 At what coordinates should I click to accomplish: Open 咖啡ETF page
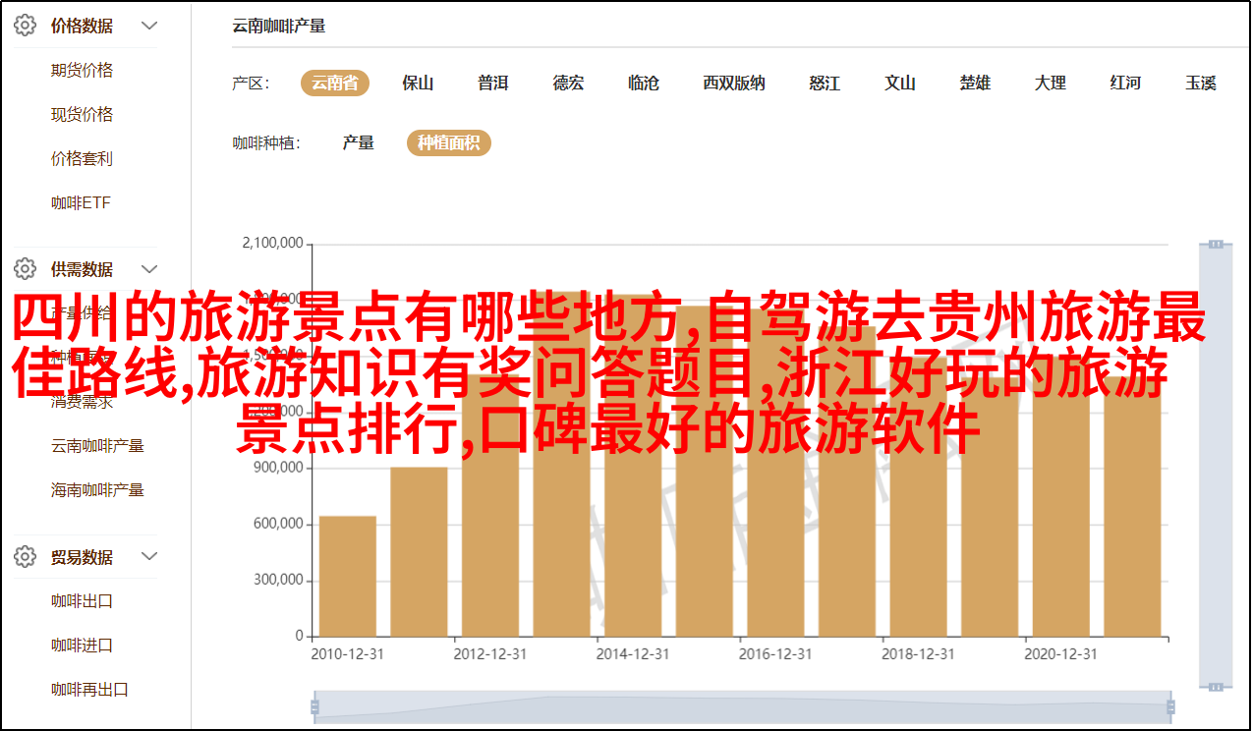coord(81,203)
